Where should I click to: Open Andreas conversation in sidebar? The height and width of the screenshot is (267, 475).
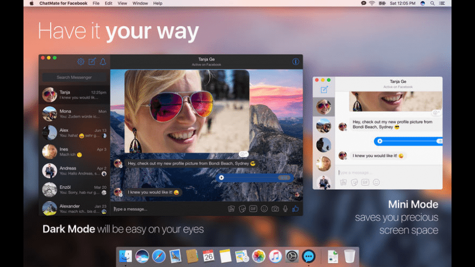[x=74, y=171]
